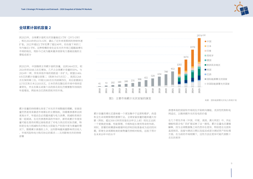Screen dimensions: 253x179
Task: Click the orange segment of the 2025 bar
Action: tap(199, 50)
